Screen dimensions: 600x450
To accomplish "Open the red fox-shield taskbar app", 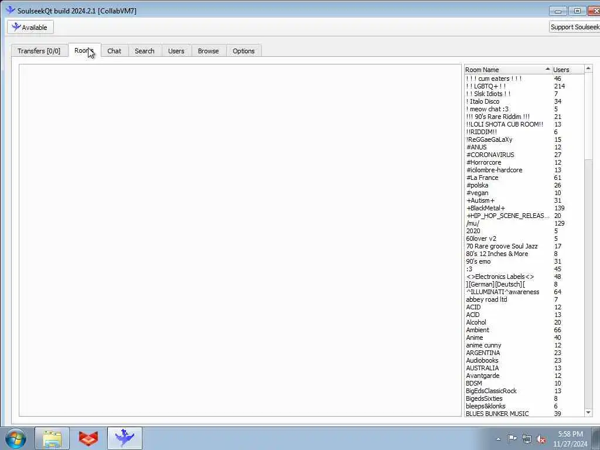I will click(x=88, y=438).
